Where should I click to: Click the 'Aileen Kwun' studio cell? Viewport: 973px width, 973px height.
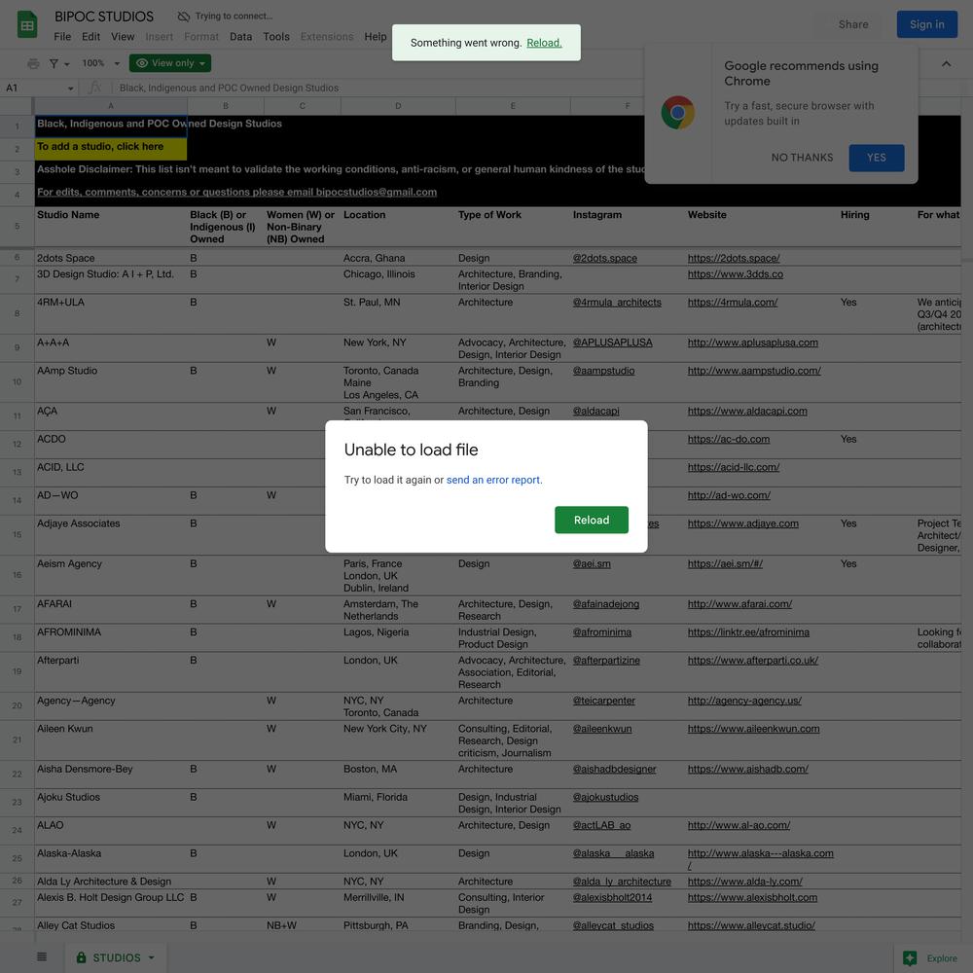(x=111, y=740)
